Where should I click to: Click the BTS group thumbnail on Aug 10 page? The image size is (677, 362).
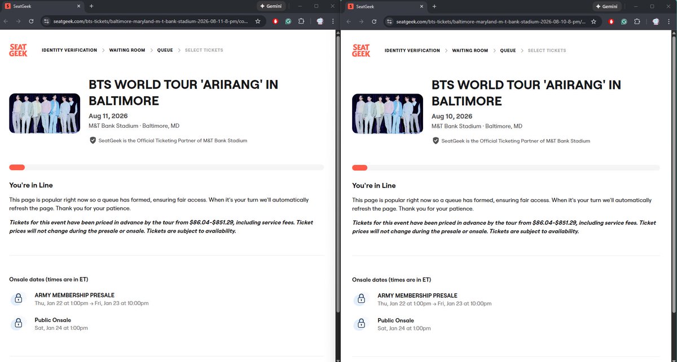tap(388, 113)
